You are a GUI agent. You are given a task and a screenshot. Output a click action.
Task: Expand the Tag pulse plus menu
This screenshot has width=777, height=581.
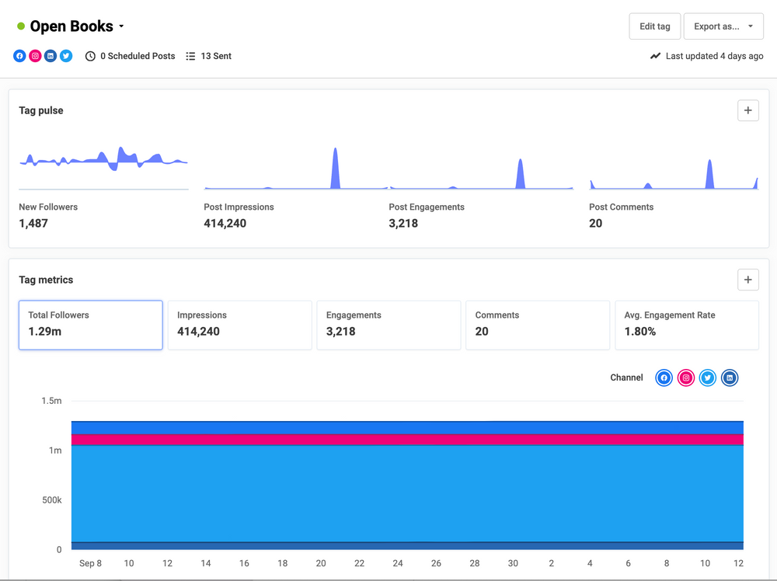point(747,110)
